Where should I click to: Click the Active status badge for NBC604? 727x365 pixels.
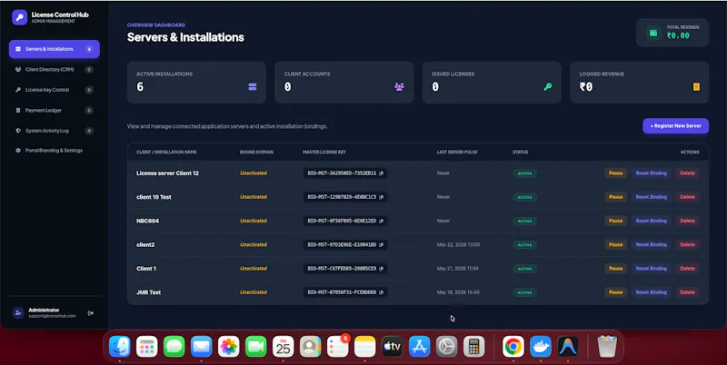(525, 221)
